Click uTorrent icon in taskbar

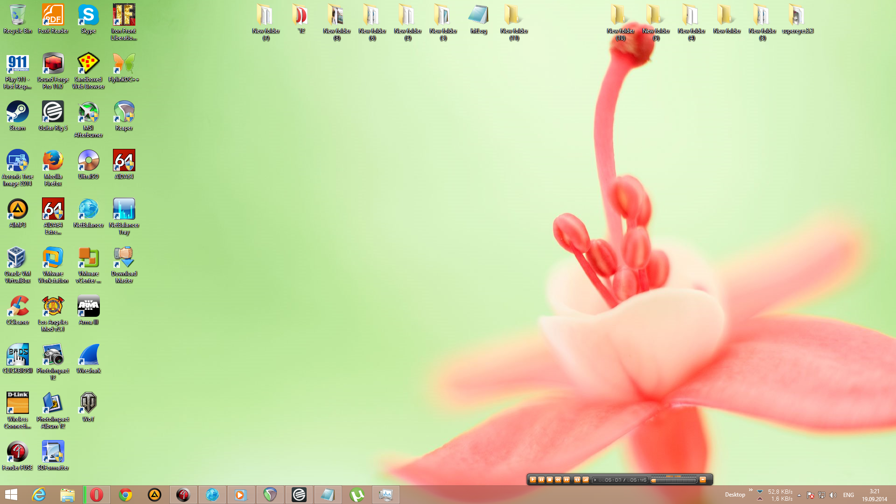tap(357, 495)
